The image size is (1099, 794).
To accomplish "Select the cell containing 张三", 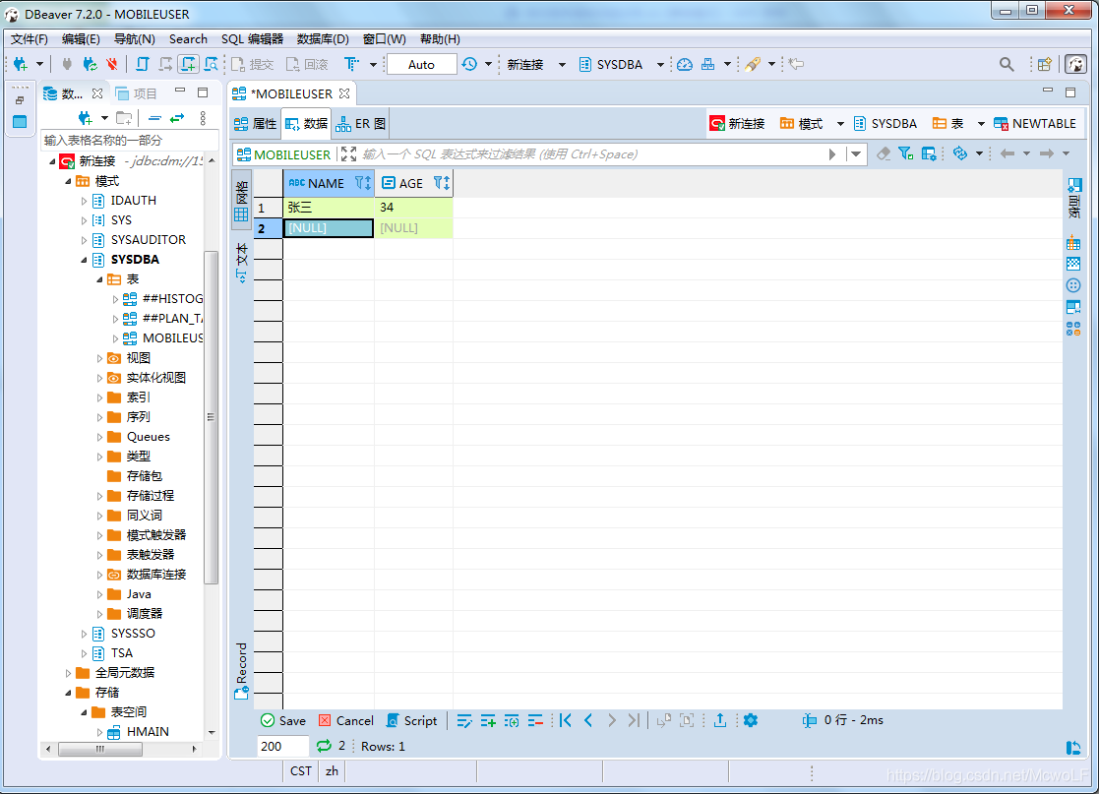I will coord(329,208).
